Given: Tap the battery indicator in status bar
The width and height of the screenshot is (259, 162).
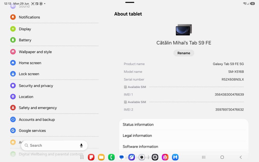Looking at the screenshot, I should pos(252,3).
